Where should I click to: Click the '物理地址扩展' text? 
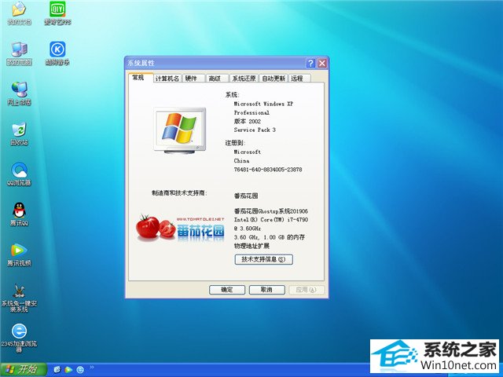coord(251,246)
